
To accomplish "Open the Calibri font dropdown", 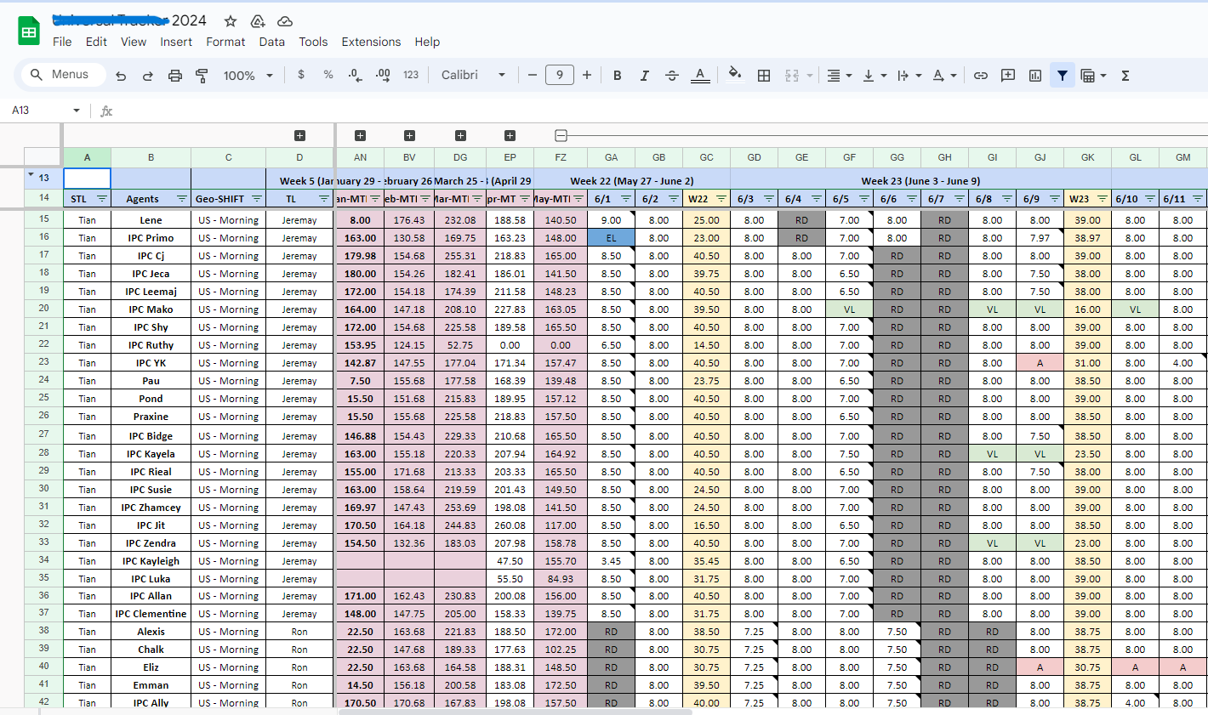I will tap(473, 75).
